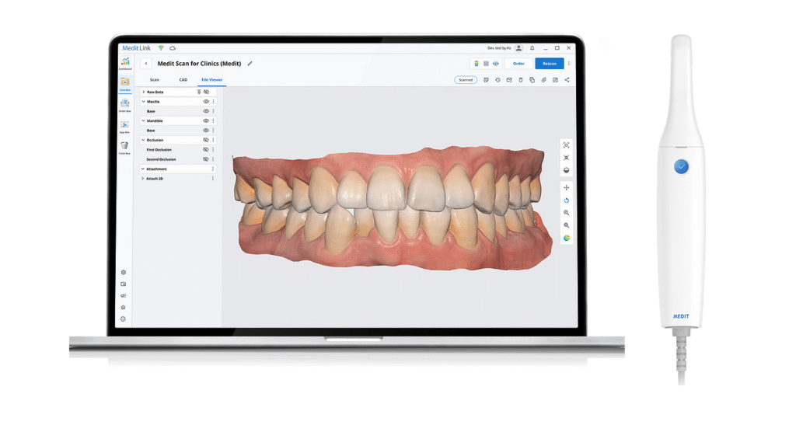Click the attachment paperclip icon
Screen dimensions: 796x425
[543, 79]
